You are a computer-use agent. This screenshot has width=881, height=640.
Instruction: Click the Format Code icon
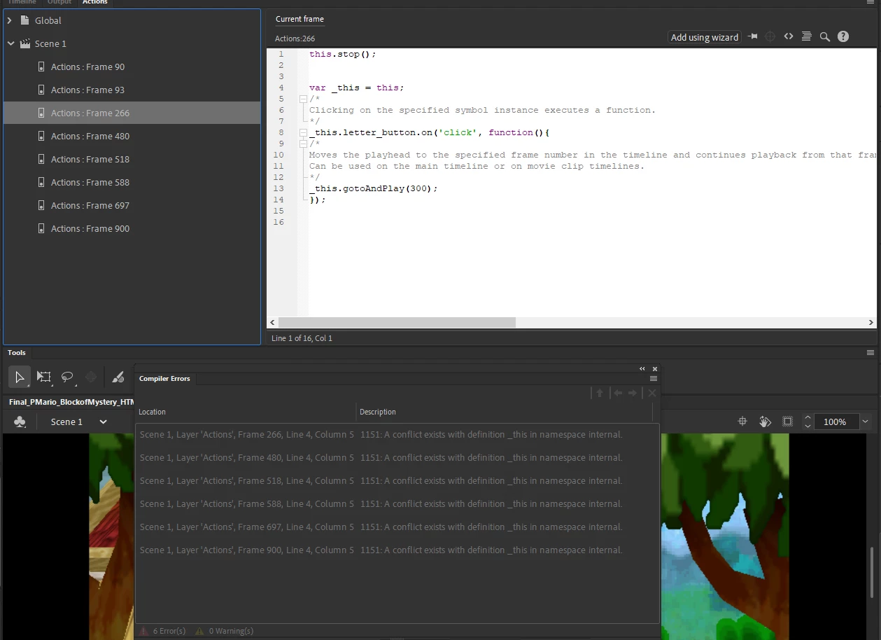click(x=807, y=36)
